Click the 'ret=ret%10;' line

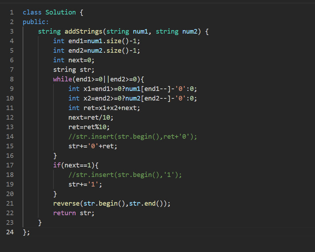89,127
